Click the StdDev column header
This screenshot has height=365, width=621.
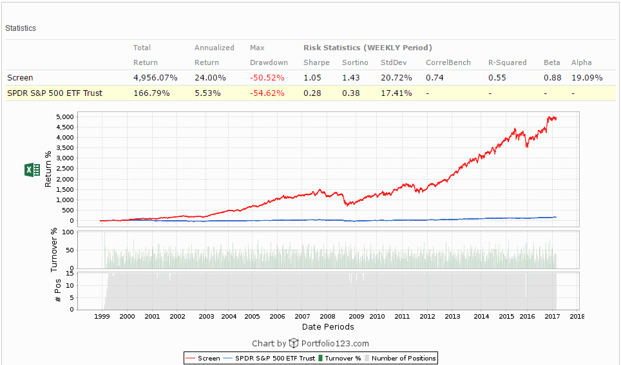click(x=394, y=62)
